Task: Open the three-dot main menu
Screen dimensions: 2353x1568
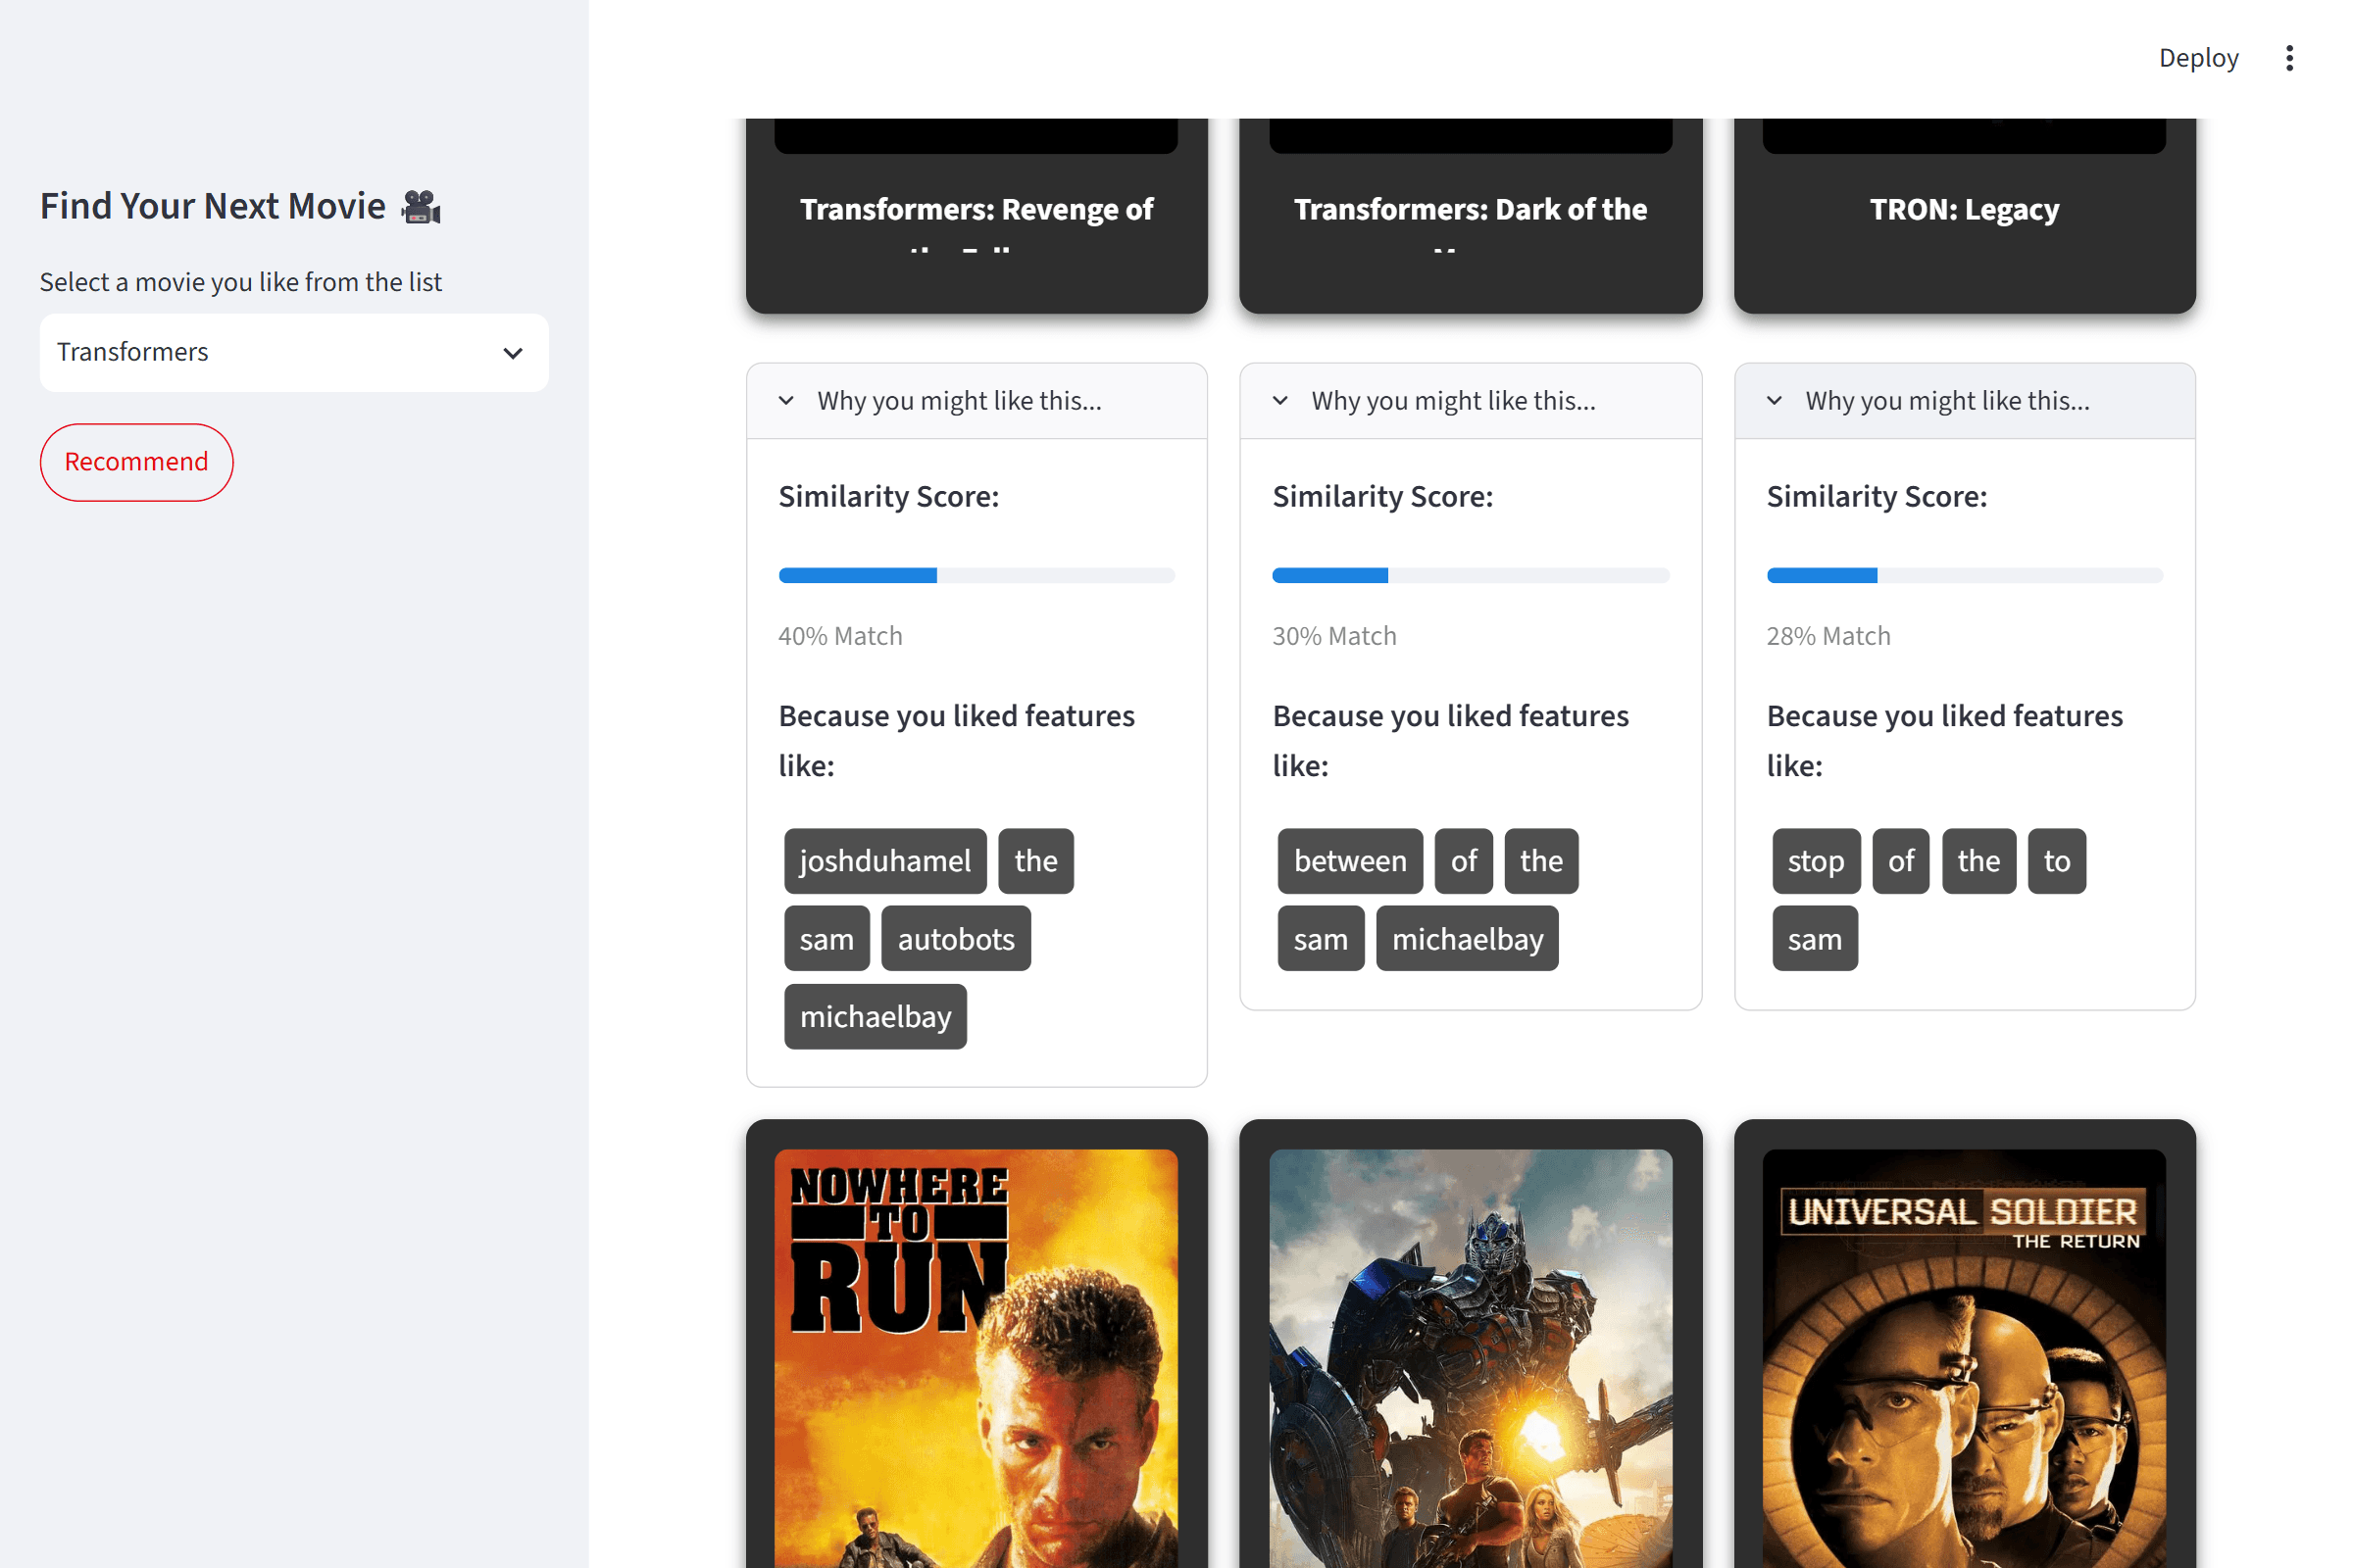Action: pos(2289,58)
